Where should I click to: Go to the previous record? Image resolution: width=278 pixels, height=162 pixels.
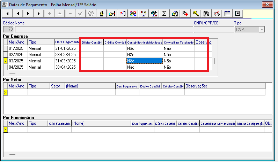18,14
